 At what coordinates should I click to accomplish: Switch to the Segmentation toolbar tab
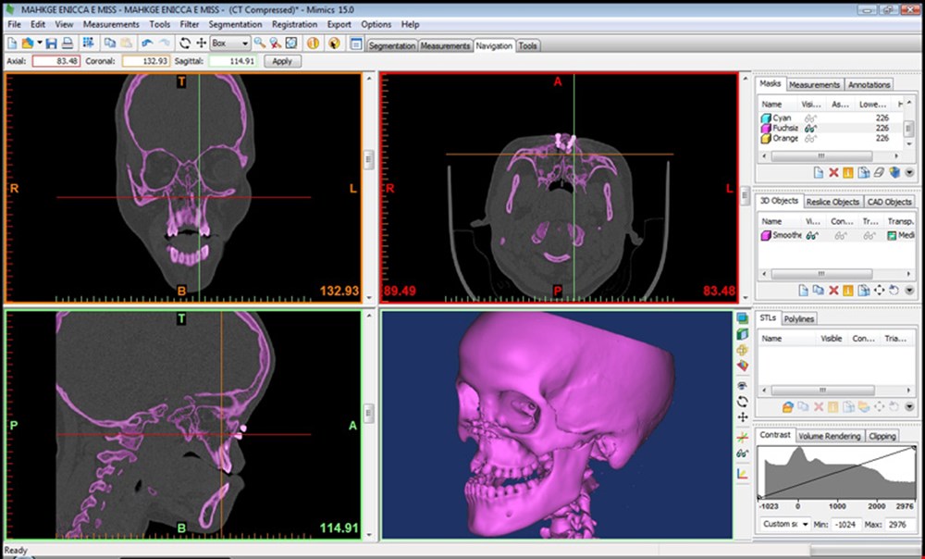click(x=391, y=45)
